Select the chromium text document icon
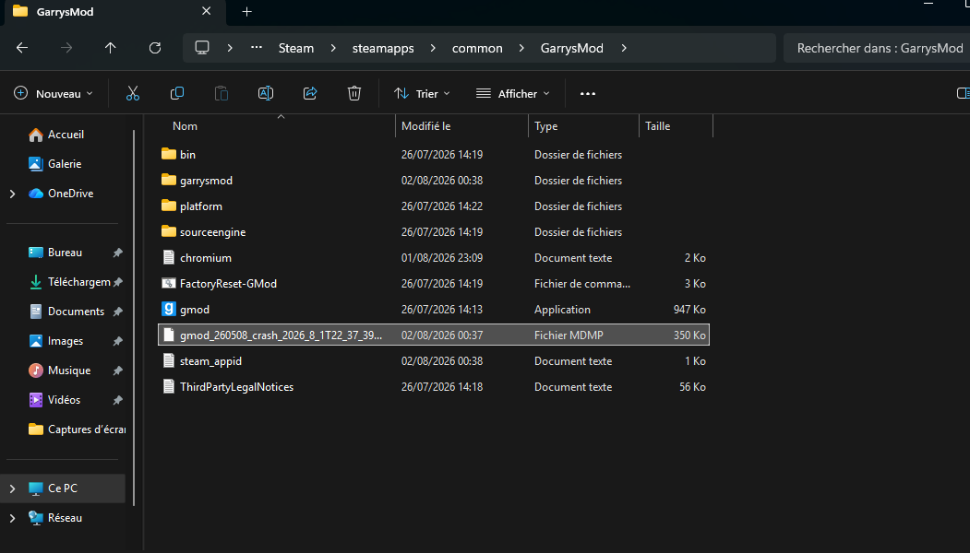 [168, 258]
